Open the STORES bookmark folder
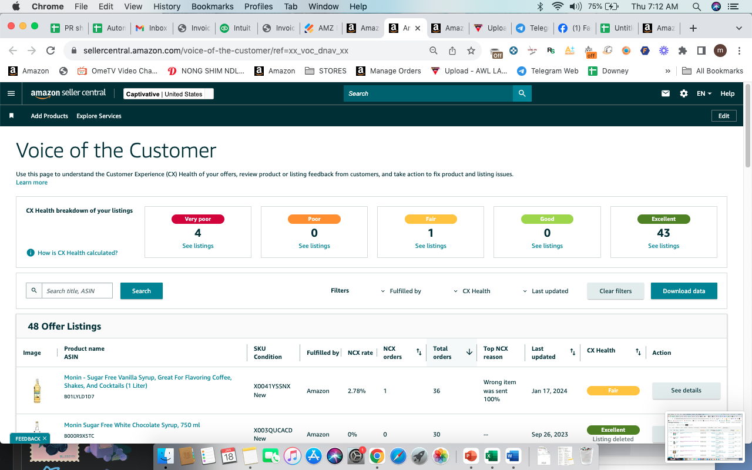752x470 pixels. pyautogui.click(x=325, y=70)
